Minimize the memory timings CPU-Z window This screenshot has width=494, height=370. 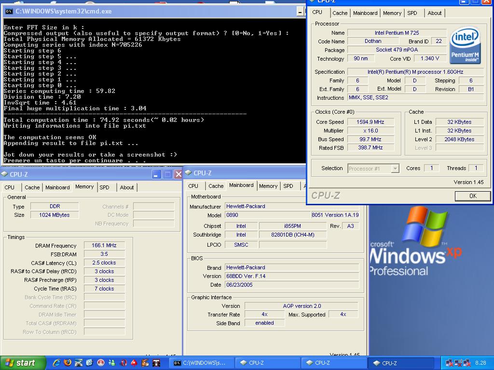point(156,174)
